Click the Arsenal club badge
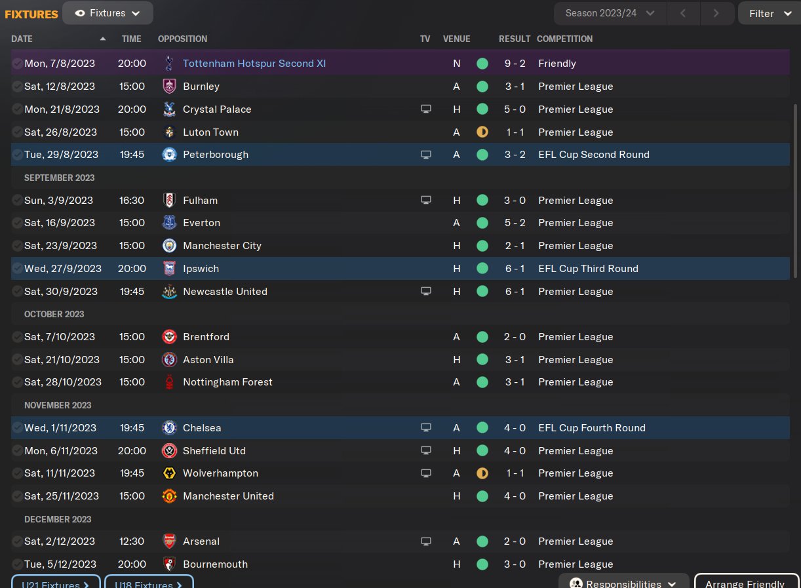Viewport: 801px width, 588px height. 169,541
